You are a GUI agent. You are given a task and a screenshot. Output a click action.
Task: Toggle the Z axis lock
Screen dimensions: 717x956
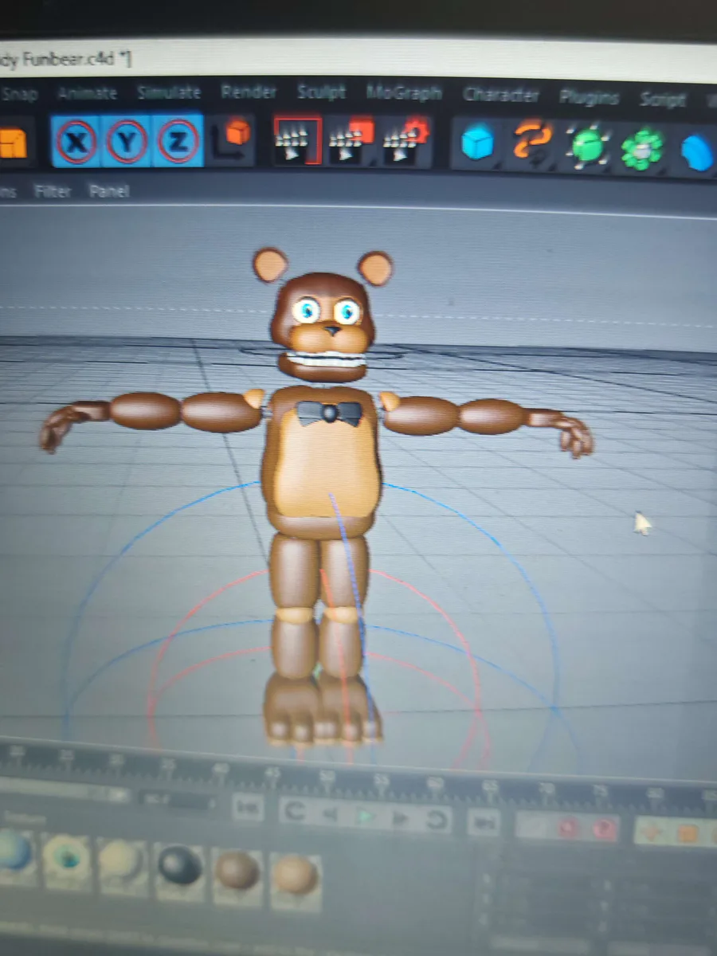point(178,143)
